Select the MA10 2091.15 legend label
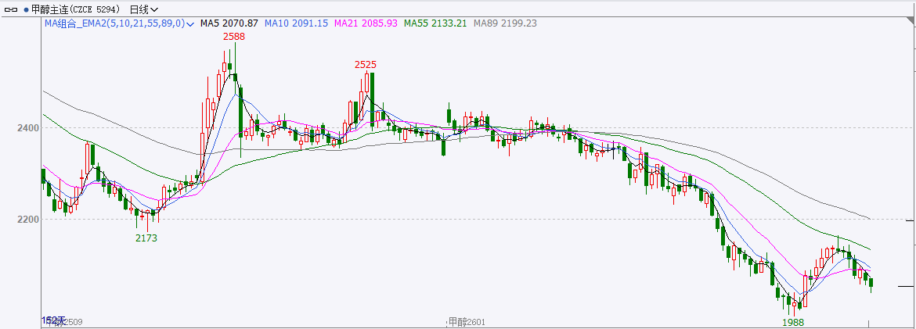Viewport: 916px width, 329px height. tap(296, 23)
